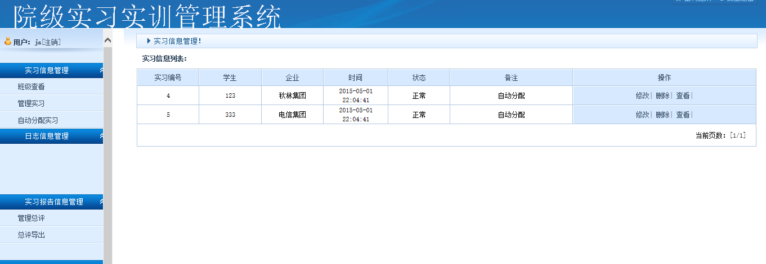Click the 注销 logout link
The height and width of the screenshot is (264, 766).
click(52, 42)
